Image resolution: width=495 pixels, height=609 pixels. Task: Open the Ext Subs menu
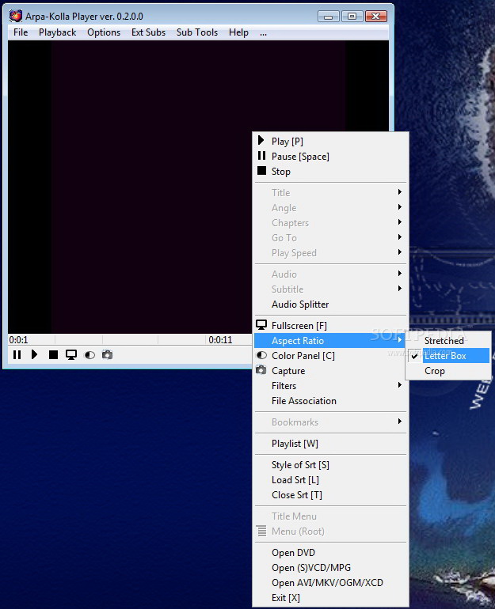click(x=149, y=32)
